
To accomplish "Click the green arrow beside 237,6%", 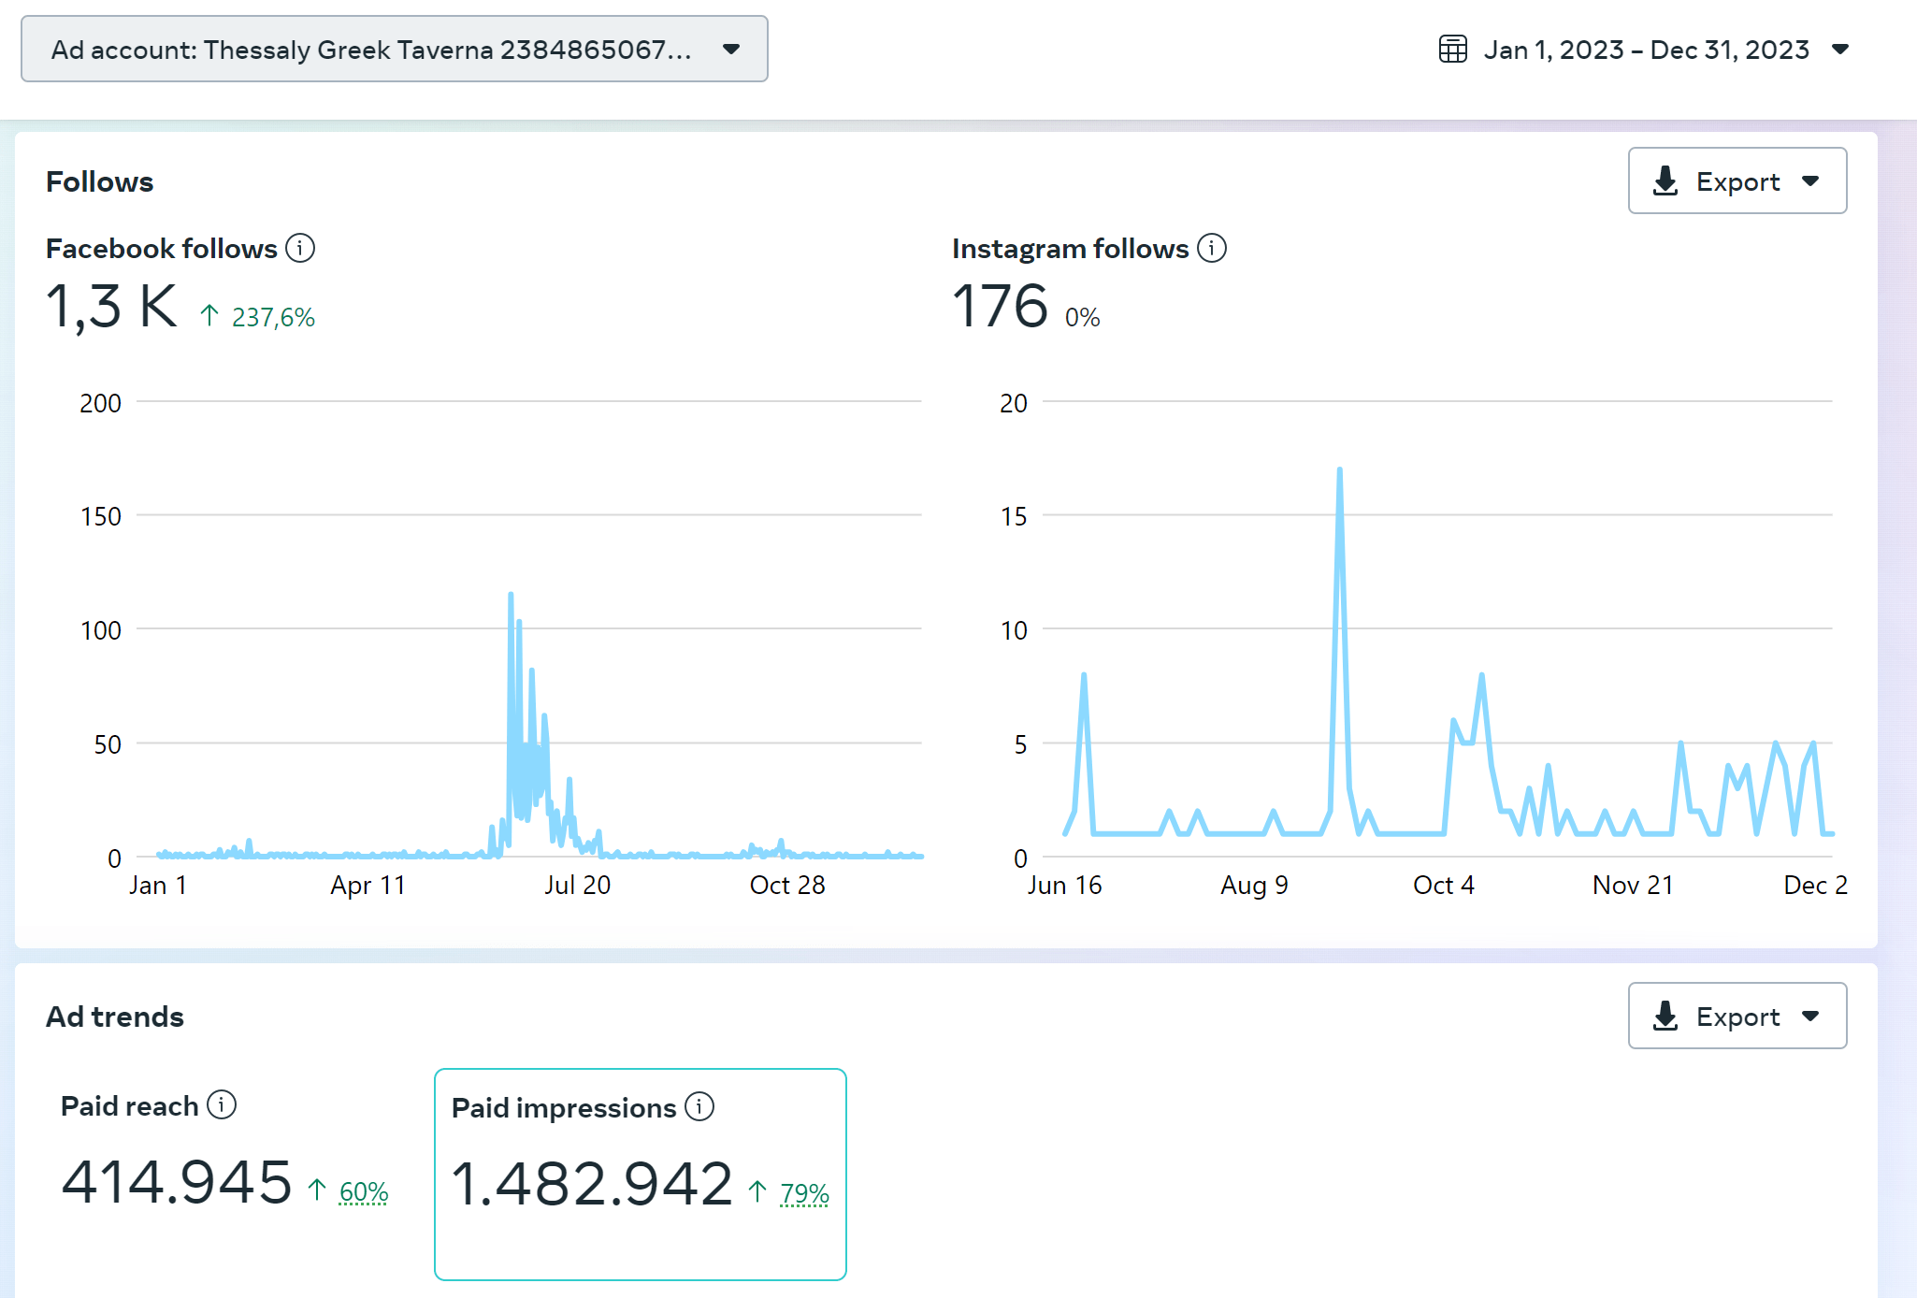I will pos(209,316).
